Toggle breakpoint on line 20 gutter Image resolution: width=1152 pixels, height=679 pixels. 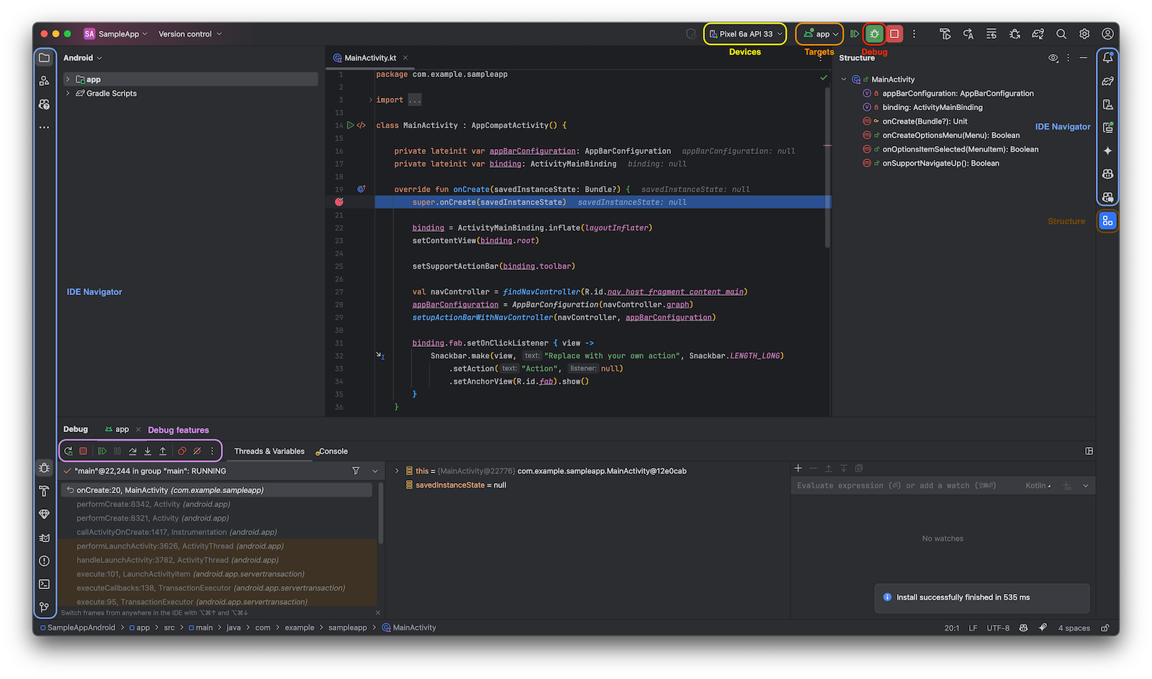click(x=339, y=202)
